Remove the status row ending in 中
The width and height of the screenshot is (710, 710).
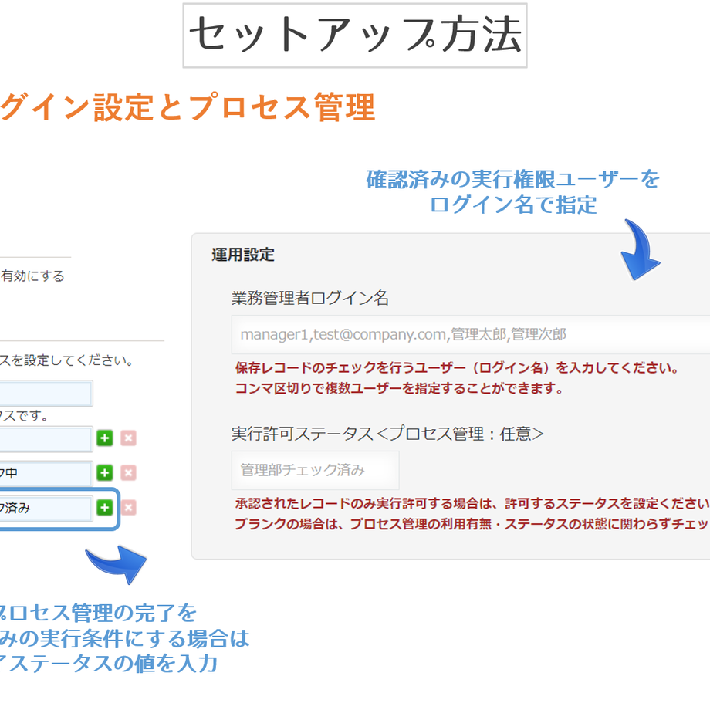(128, 473)
